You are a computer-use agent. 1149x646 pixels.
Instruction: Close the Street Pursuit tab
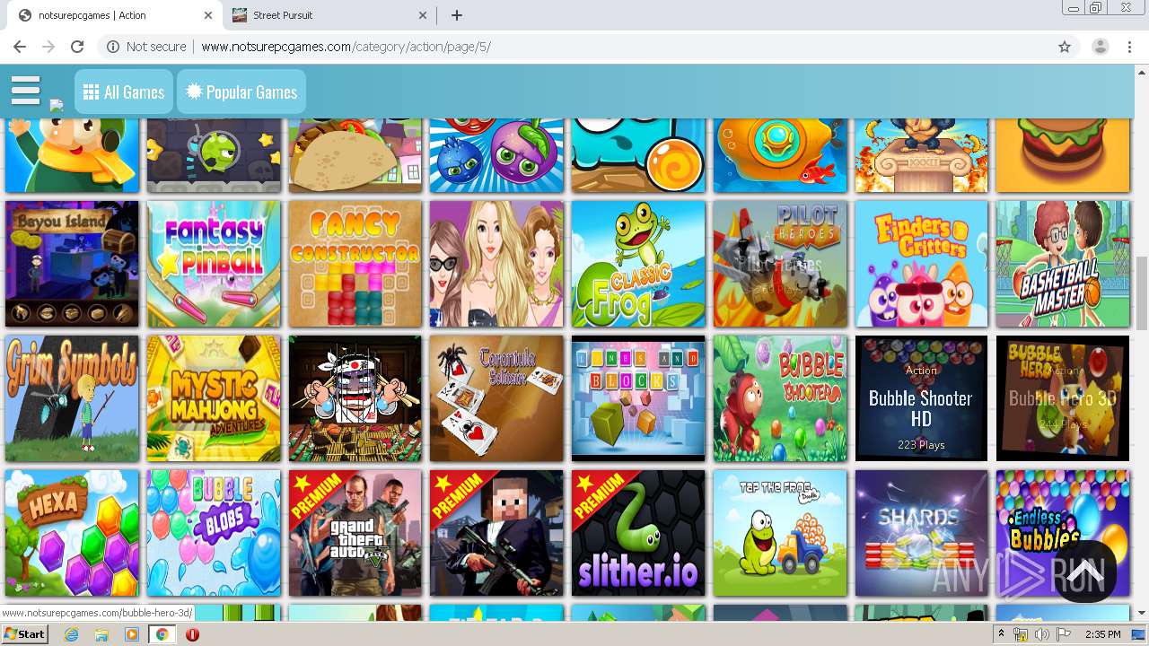coord(424,15)
